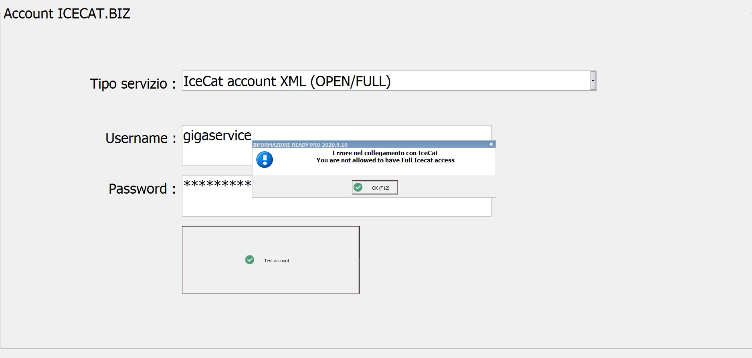Place cursor on the masked password asterisks
This screenshot has width=752, height=358.
tap(217, 184)
